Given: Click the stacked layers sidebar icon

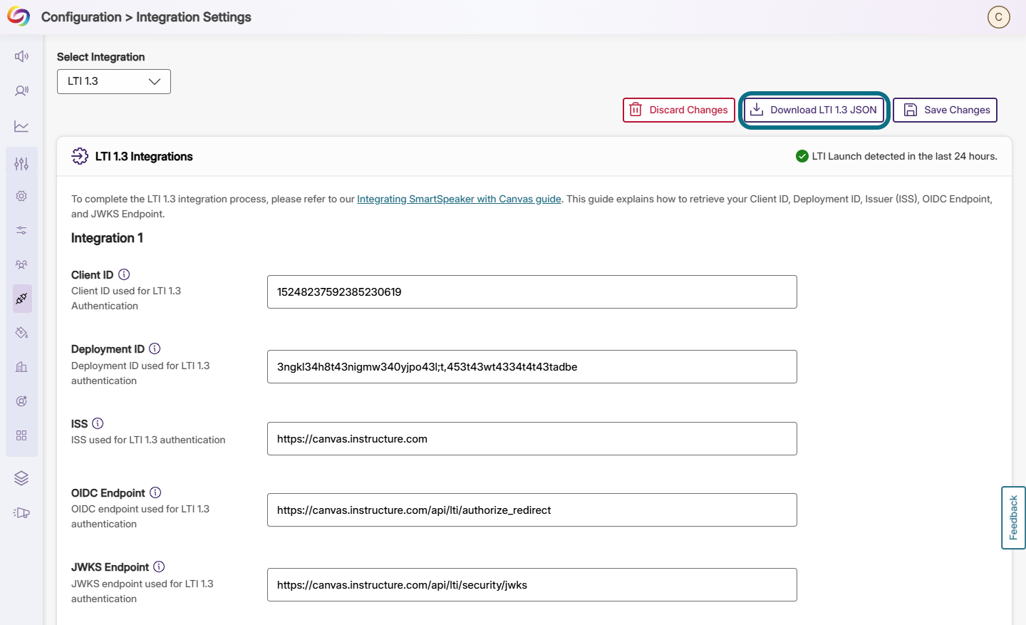Looking at the screenshot, I should point(21,478).
